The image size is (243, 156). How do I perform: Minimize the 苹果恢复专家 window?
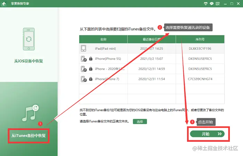[x=225, y=4]
